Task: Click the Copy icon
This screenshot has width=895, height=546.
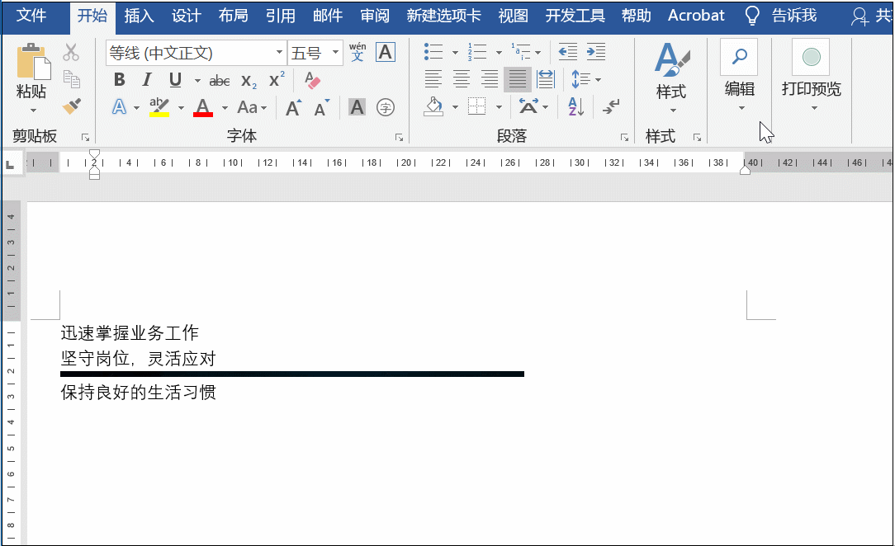Action: tap(71, 79)
